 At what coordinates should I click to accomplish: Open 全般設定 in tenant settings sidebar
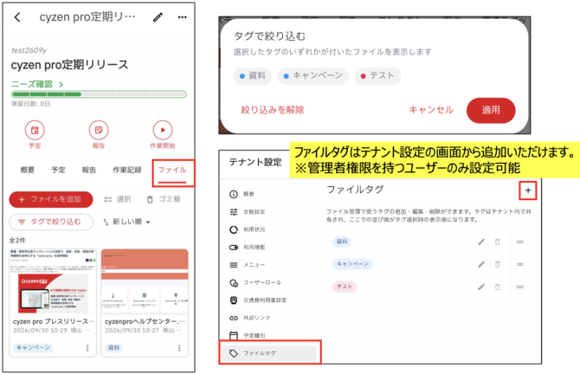pyautogui.click(x=269, y=212)
